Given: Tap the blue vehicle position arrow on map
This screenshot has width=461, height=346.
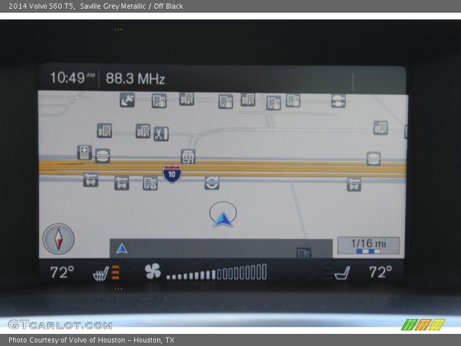Looking at the screenshot, I should [x=222, y=219].
